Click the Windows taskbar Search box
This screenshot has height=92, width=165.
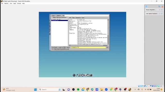[50, 89]
